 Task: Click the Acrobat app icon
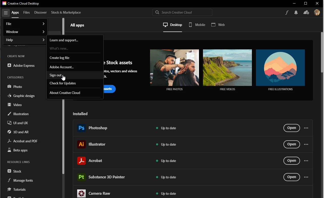[x=81, y=161]
